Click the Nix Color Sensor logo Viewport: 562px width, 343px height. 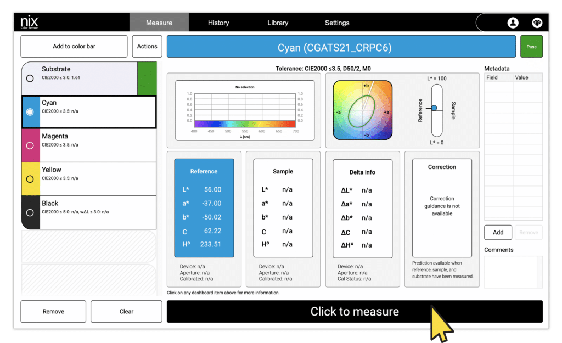(29, 22)
